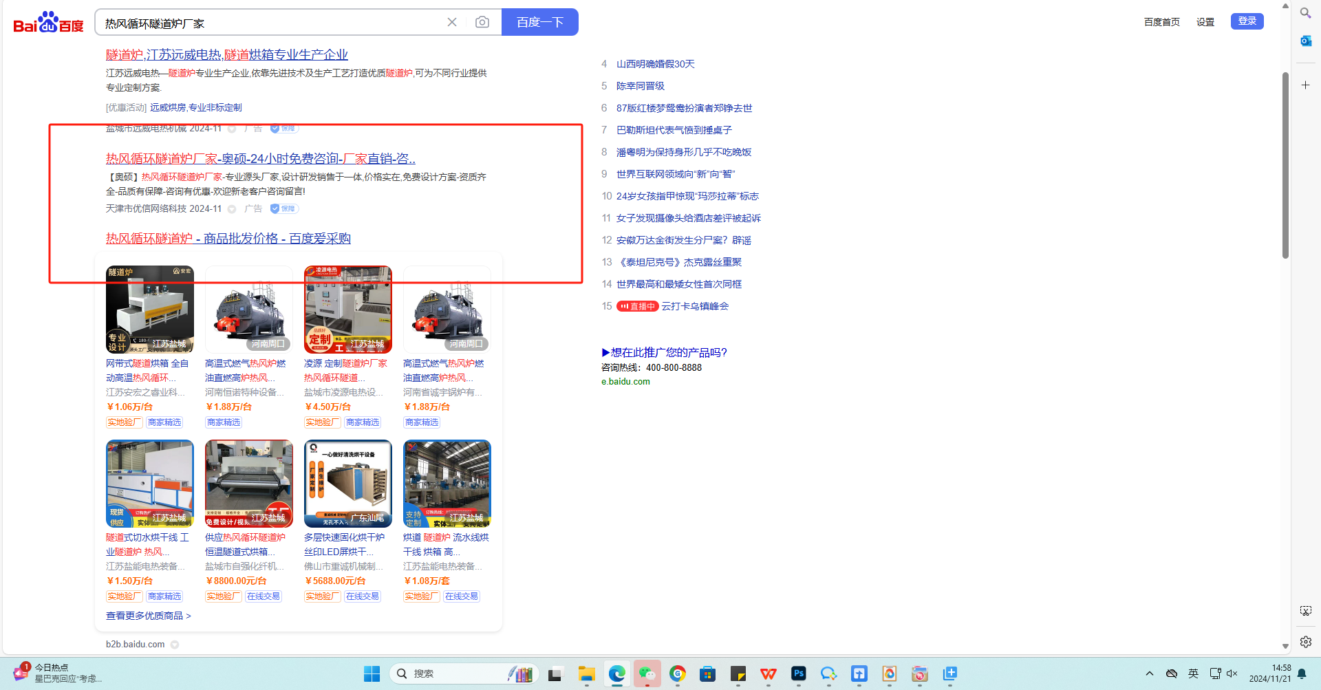Click the Baidu logo
The width and height of the screenshot is (1321, 690).
click(48, 23)
